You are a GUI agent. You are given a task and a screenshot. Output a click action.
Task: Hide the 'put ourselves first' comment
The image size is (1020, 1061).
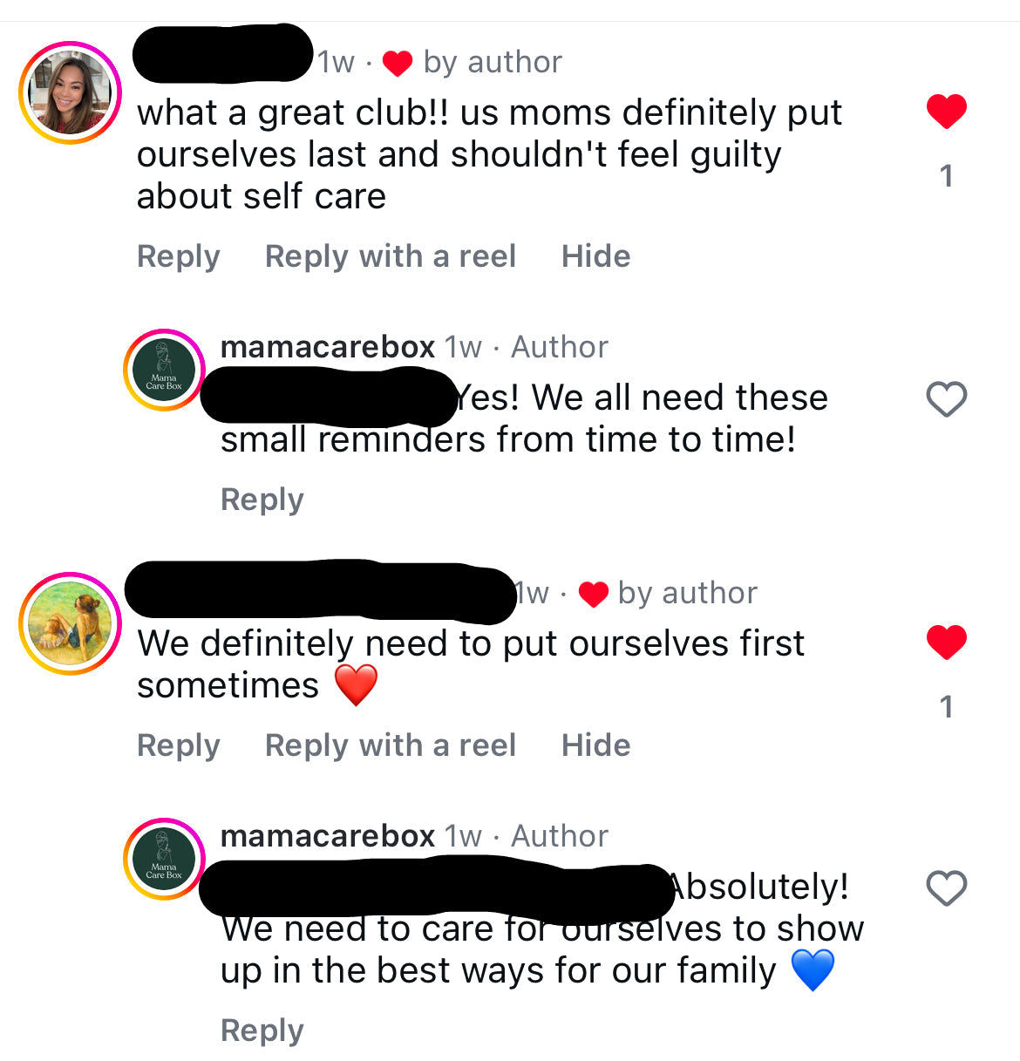tap(595, 745)
